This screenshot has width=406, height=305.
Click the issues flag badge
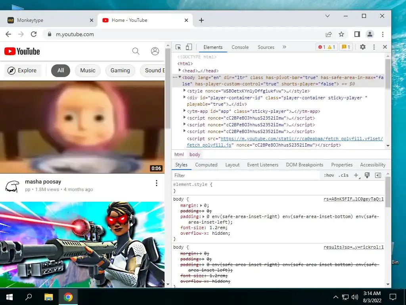[346, 47]
